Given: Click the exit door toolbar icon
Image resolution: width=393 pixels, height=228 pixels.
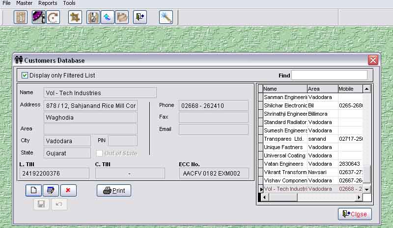Looking at the screenshot, I should click(x=140, y=17).
